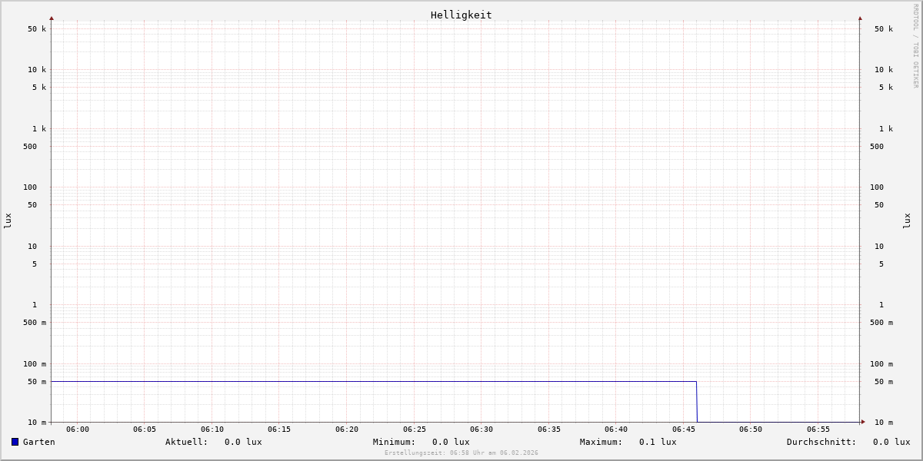This screenshot has width=923, height=461.
Task: Click the 06:30 time axis label
Action: click(x=481, y=429)
